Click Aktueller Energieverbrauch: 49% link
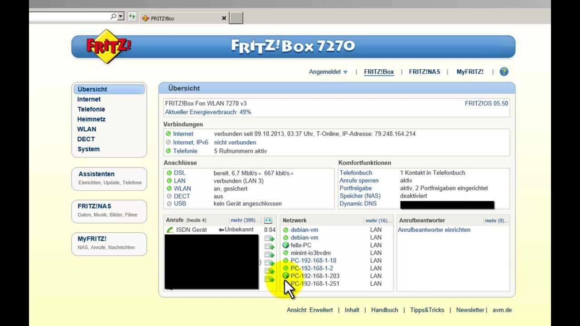 pyautogui.click(x=208, y=112)
